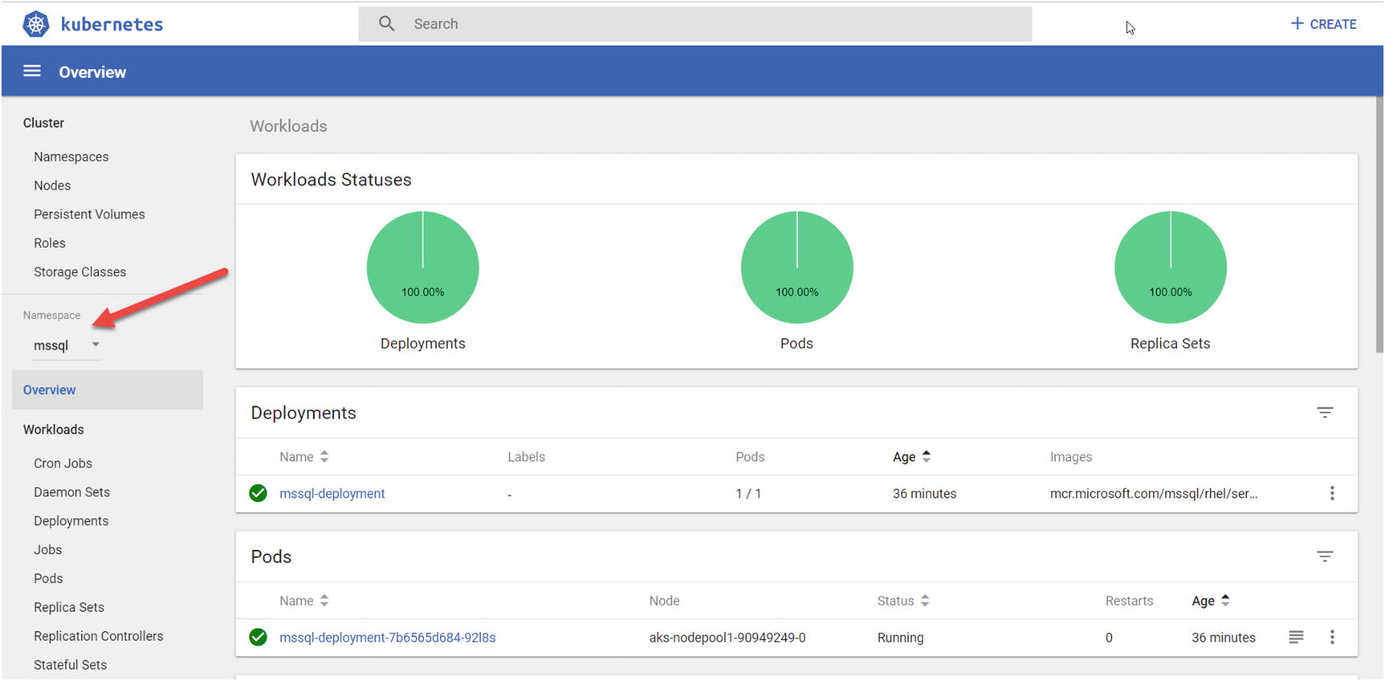
Task: Open actions menu for mssql-deployment row
Action: click(x=1332, y=493)
